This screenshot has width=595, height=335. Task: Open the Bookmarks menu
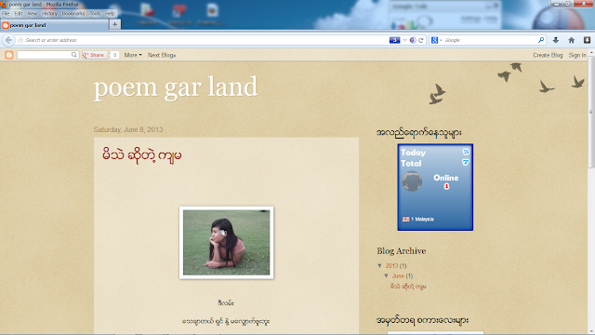click(x=73, y=13)
